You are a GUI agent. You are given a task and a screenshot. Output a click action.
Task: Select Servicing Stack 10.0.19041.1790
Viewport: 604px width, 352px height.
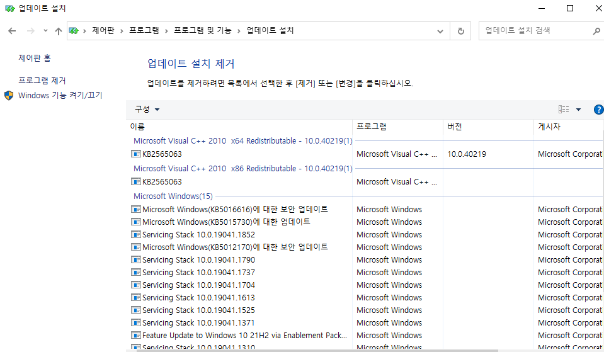click(x=199, y=260)
